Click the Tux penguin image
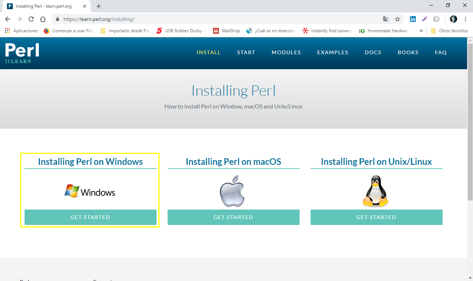The width and height of the screenshot is (473, 281). click(x=375, y=191)
